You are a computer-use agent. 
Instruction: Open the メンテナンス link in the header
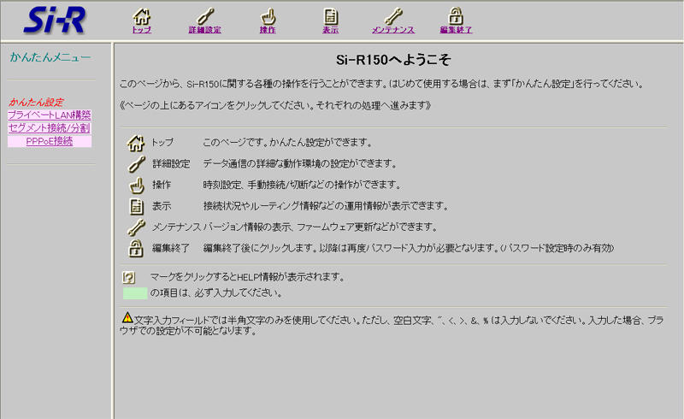[x=393, y=30]
